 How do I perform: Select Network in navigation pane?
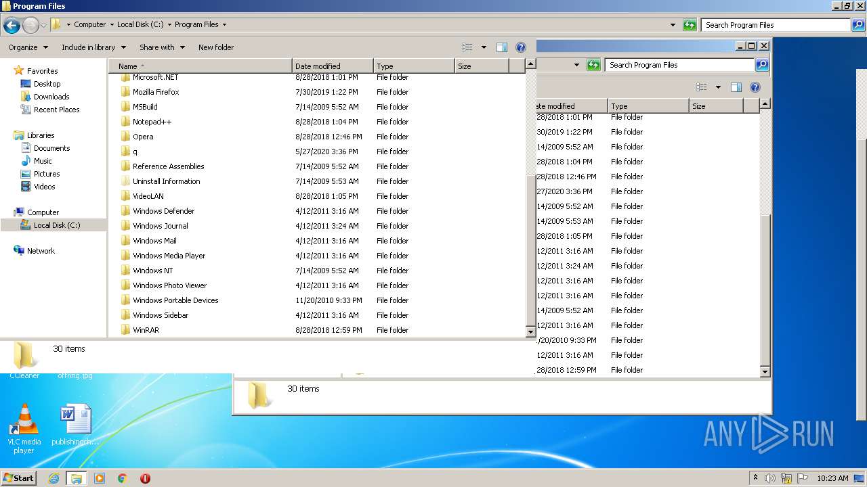[x=41, y=251]
